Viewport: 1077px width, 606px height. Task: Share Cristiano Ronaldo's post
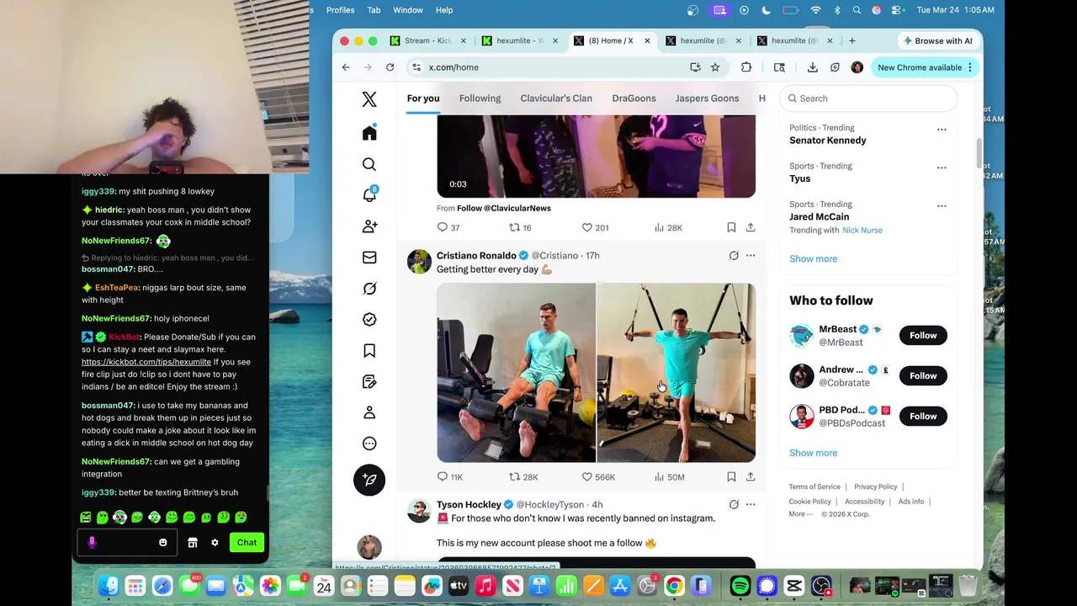pyautogui.click(x=751, y=476)
